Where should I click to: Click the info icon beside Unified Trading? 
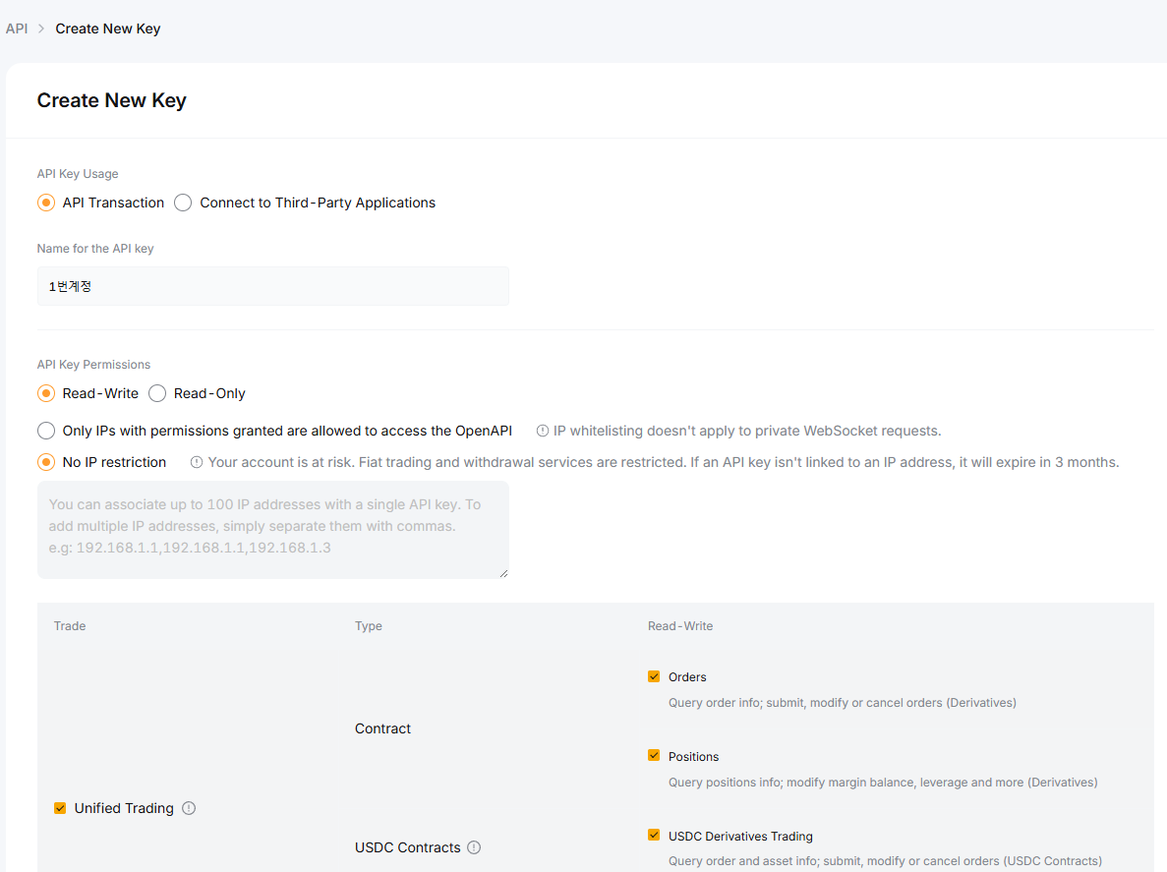189,808
